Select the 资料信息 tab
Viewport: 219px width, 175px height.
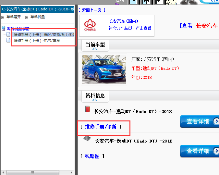(95, 96)
